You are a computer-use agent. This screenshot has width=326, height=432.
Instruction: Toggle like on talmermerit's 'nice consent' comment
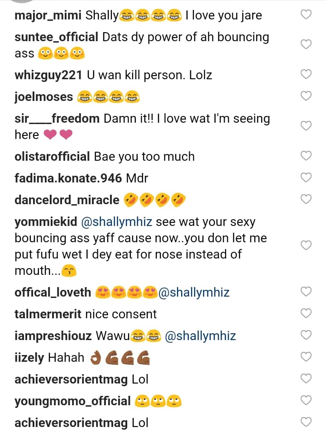307,313
